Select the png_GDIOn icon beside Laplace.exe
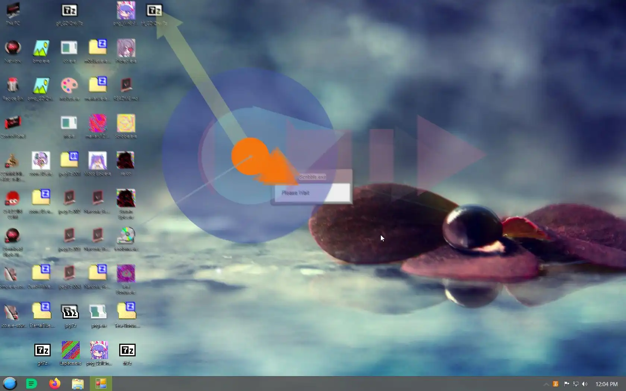The width and height of the screenshot is (626, 391). point(99,353)
